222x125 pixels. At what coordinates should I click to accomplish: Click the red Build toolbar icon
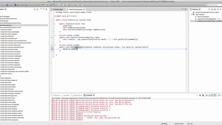(x=15, y=5)
